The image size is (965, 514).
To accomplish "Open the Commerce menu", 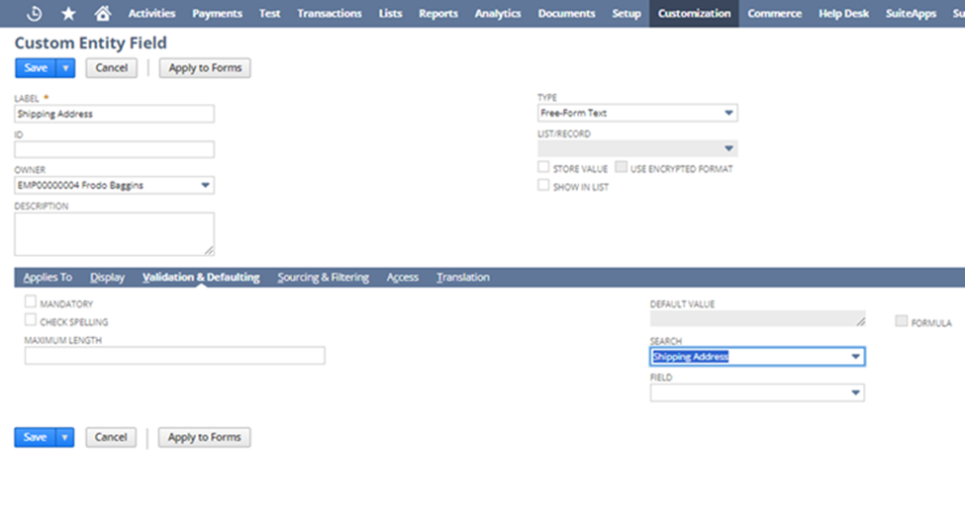I will coord(774,14).
